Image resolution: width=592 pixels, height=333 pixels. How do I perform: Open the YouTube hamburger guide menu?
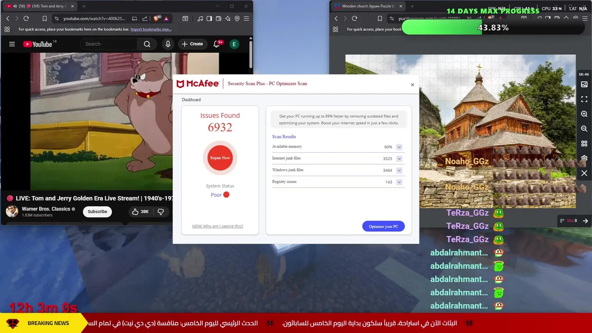click(x=12, y=44)
